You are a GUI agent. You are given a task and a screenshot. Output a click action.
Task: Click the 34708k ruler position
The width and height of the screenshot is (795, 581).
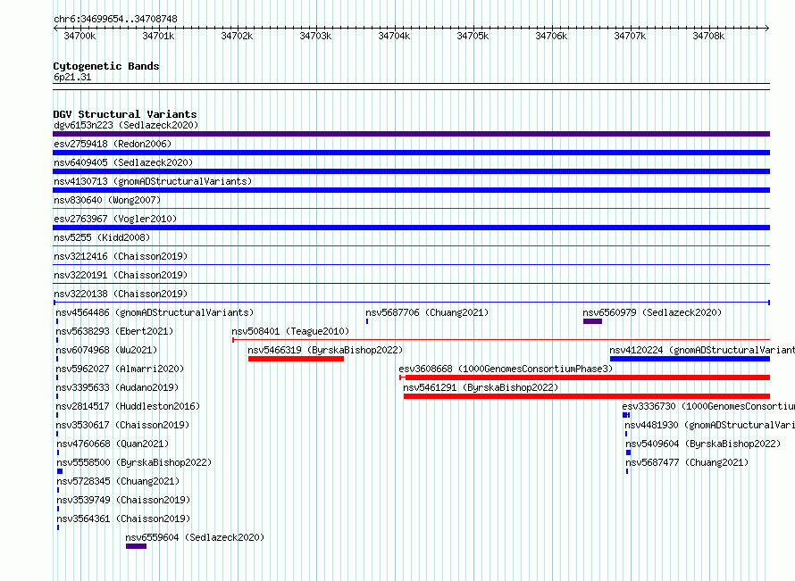(708, 36)
